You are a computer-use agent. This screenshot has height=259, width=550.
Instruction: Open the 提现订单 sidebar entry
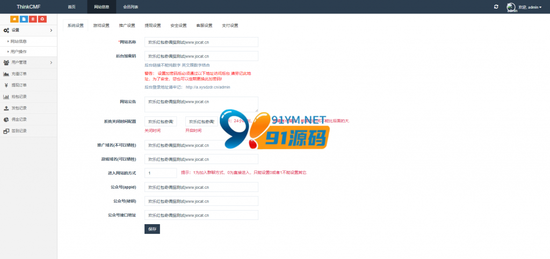coord(29,85)
